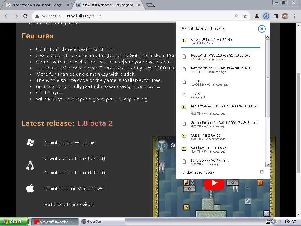Viewport: 301px width, 226px height.
Task: Click the Linux penguin icon
Action: click(30, 165)
